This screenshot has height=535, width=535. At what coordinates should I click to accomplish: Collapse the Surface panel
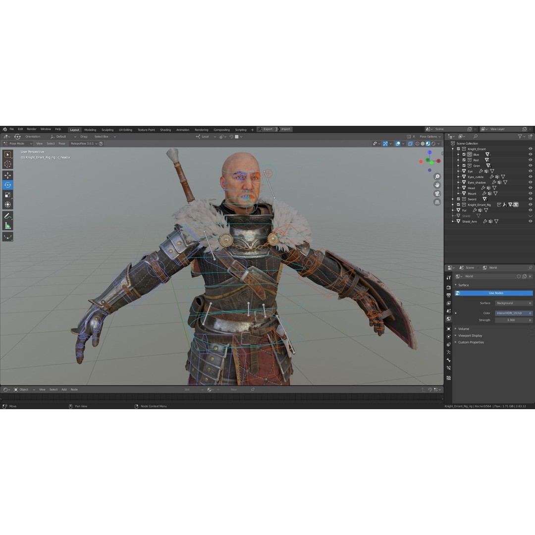tap(462, 285)
